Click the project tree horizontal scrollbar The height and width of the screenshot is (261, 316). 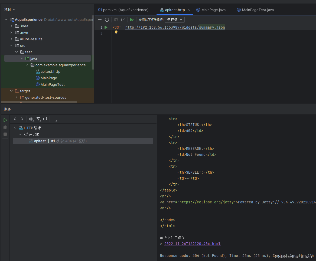(39, 102)
